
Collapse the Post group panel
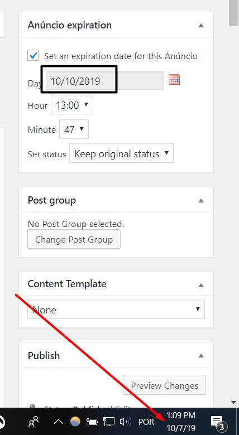pos(201,201)
